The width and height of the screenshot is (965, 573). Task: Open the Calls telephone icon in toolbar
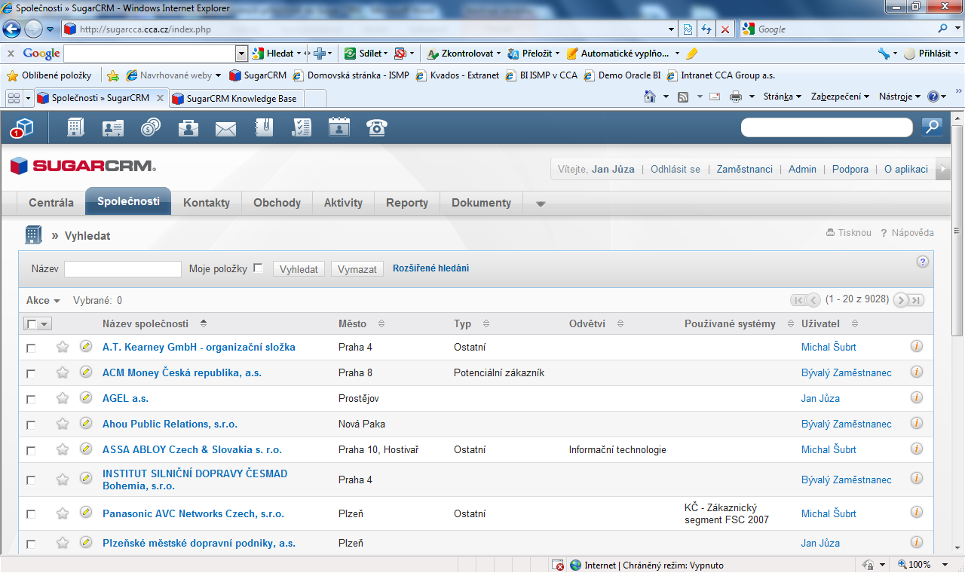(x=377, y=127)
